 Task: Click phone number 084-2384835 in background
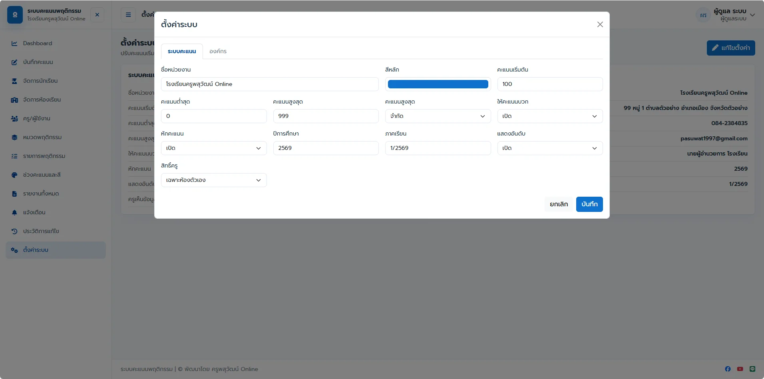tap(729, 123)
